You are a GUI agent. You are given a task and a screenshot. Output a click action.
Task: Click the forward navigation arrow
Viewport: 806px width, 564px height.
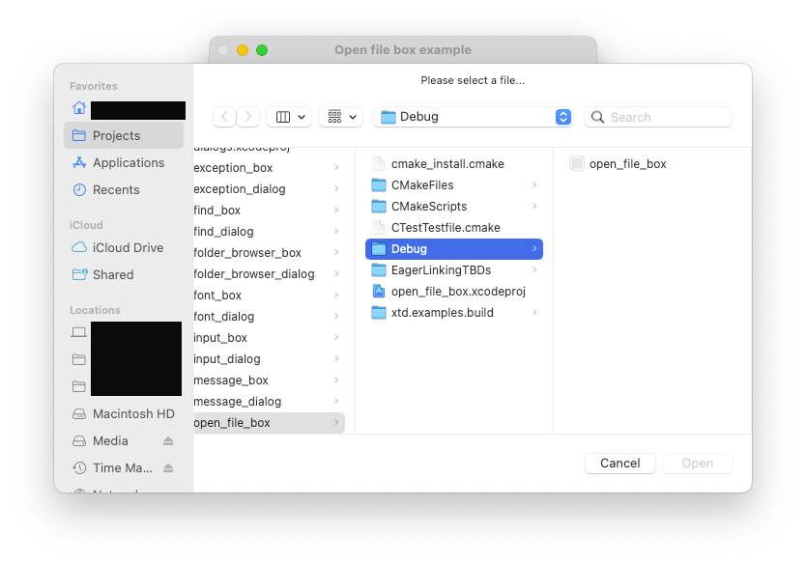248,117
